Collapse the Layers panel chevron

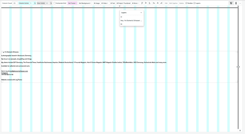(141, 13)
